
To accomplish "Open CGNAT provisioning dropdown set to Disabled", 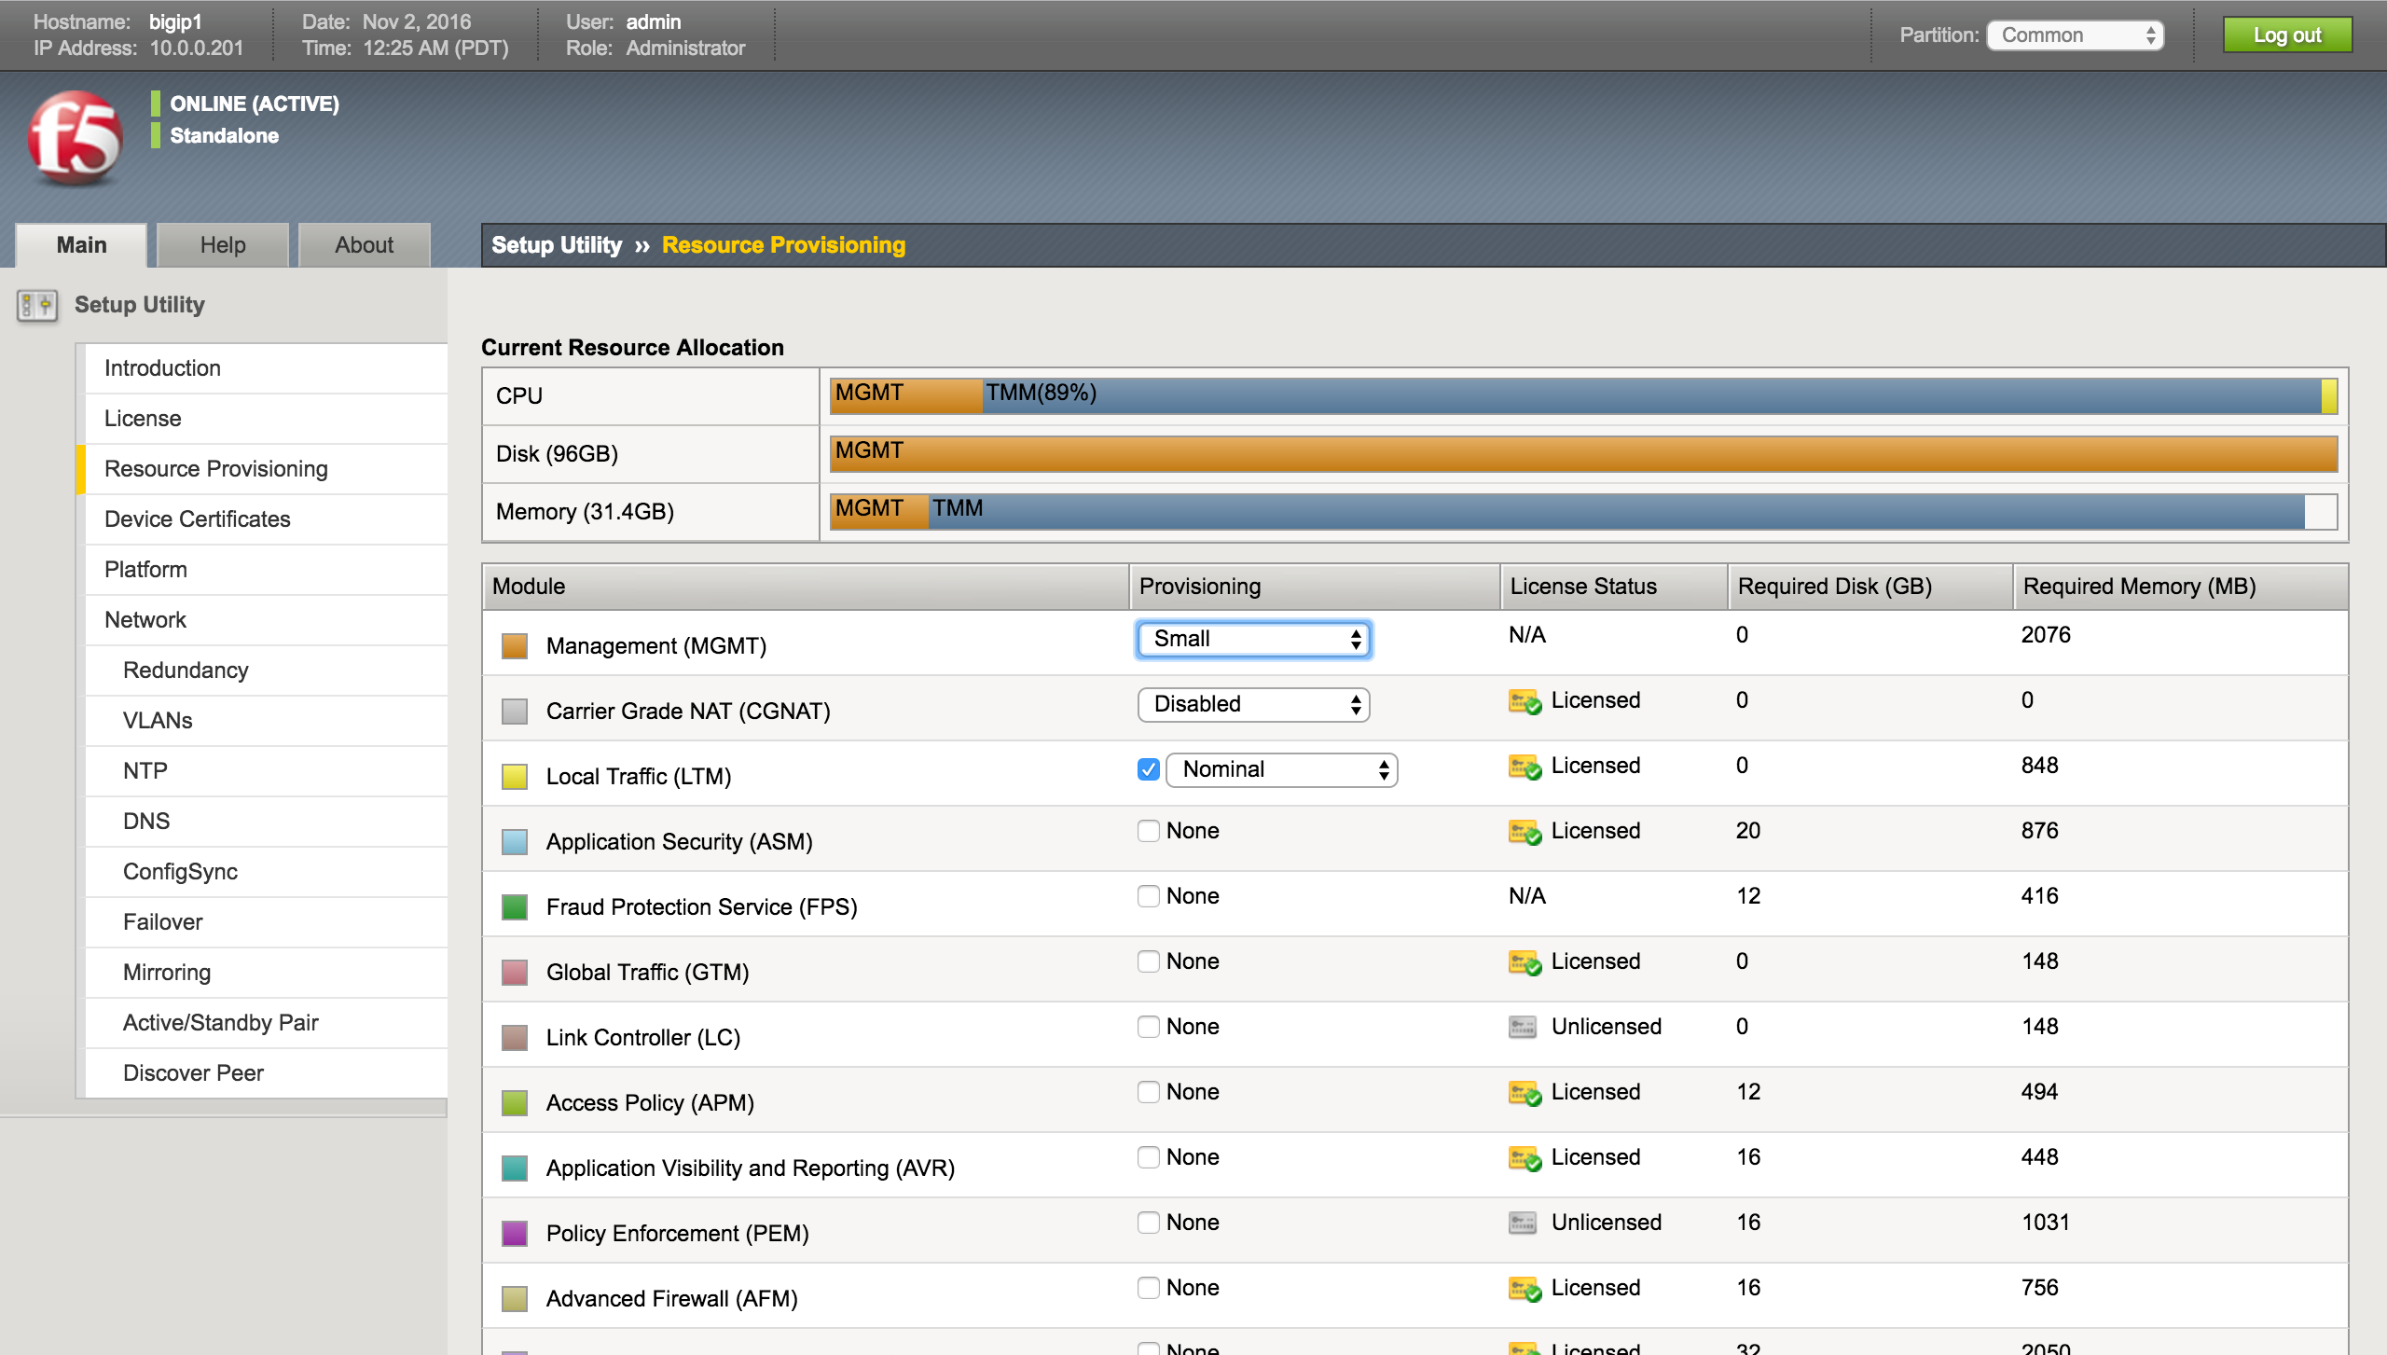I will click(1254, 705).
